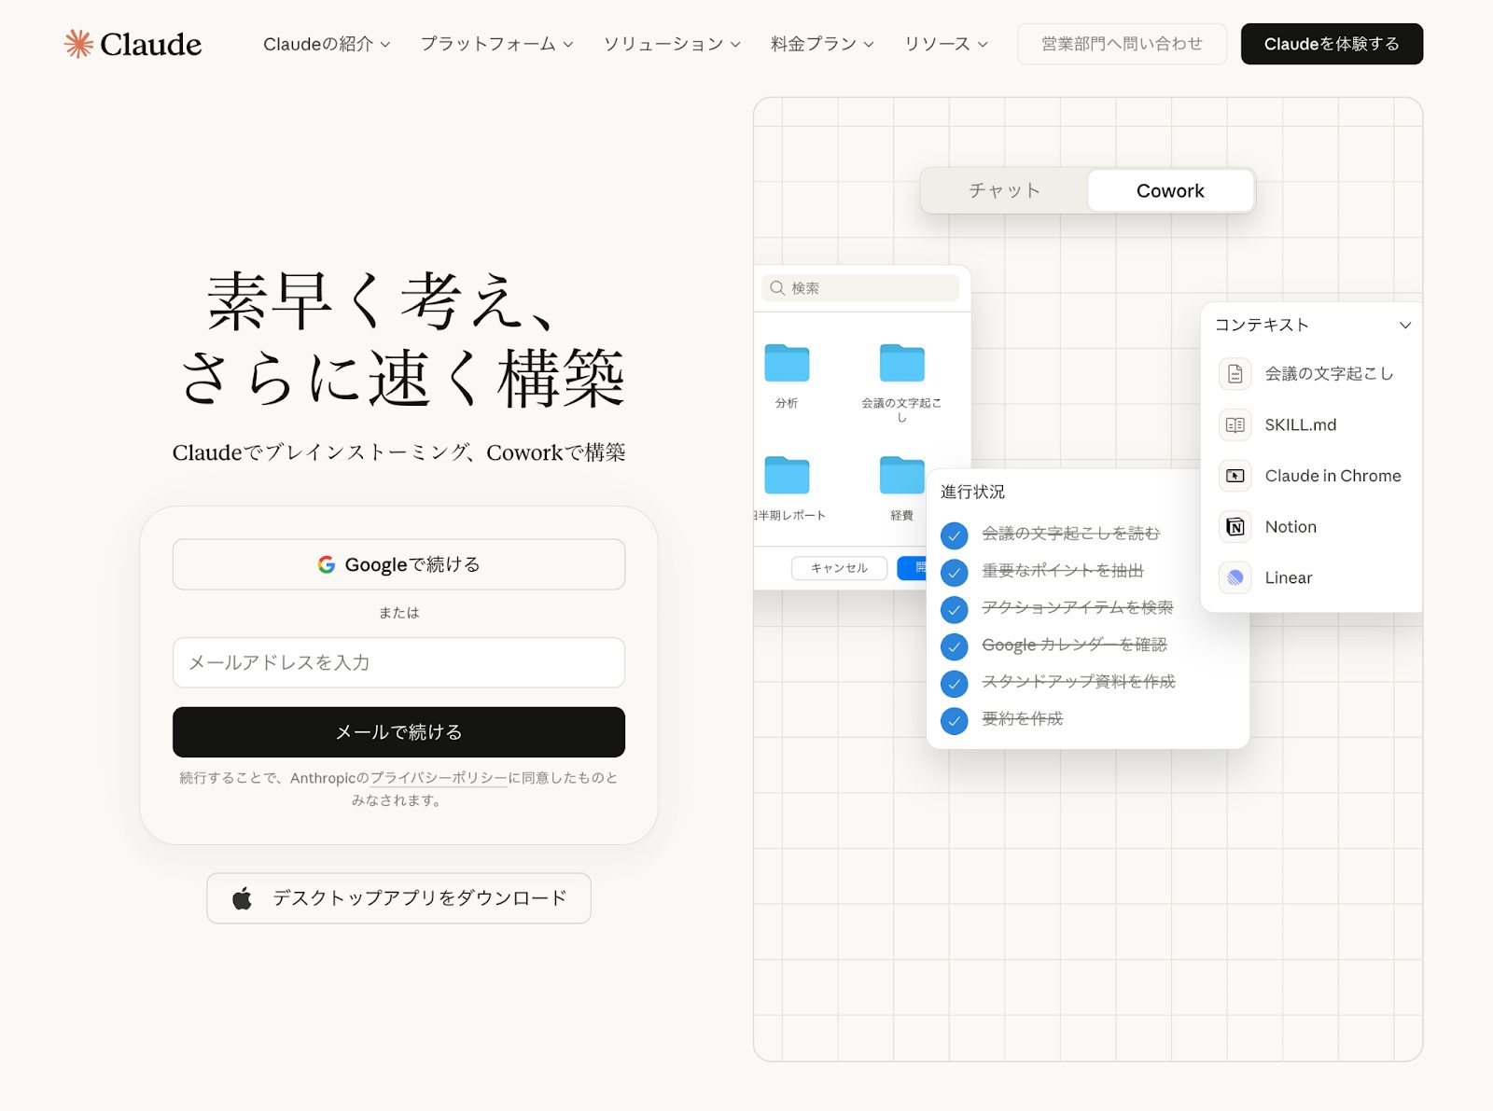The image size is (1493, 1111).
Task: Open the 料金プラン dropdown
Action: (820, 43)
